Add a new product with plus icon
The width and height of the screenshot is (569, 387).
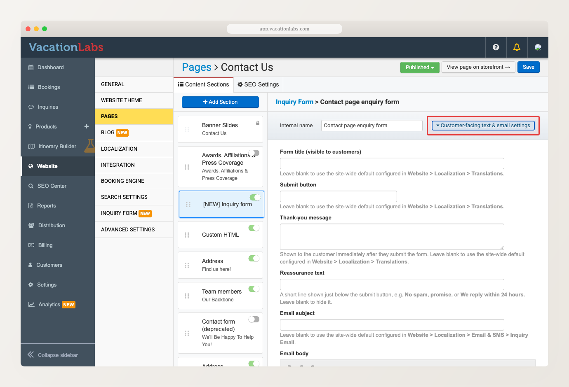[87, 126]
